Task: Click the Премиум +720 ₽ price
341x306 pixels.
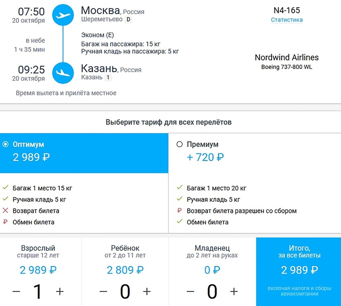Action: (205, 157)
